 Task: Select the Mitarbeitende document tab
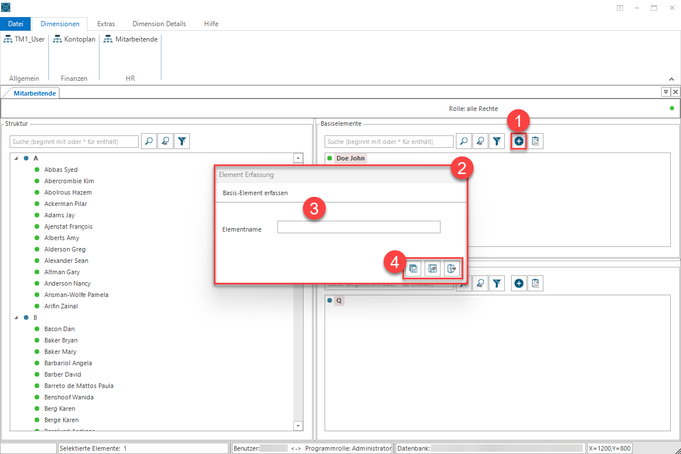[x=35, y=93]
